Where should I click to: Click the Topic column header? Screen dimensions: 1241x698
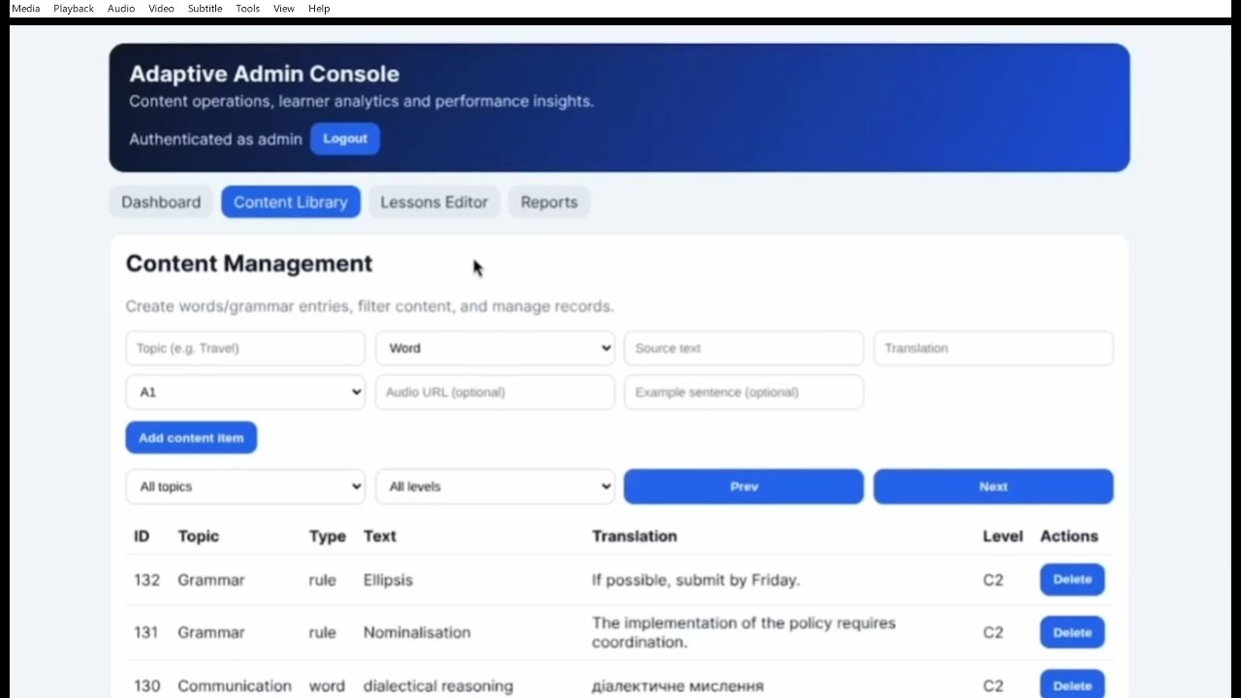coord(199,536)
